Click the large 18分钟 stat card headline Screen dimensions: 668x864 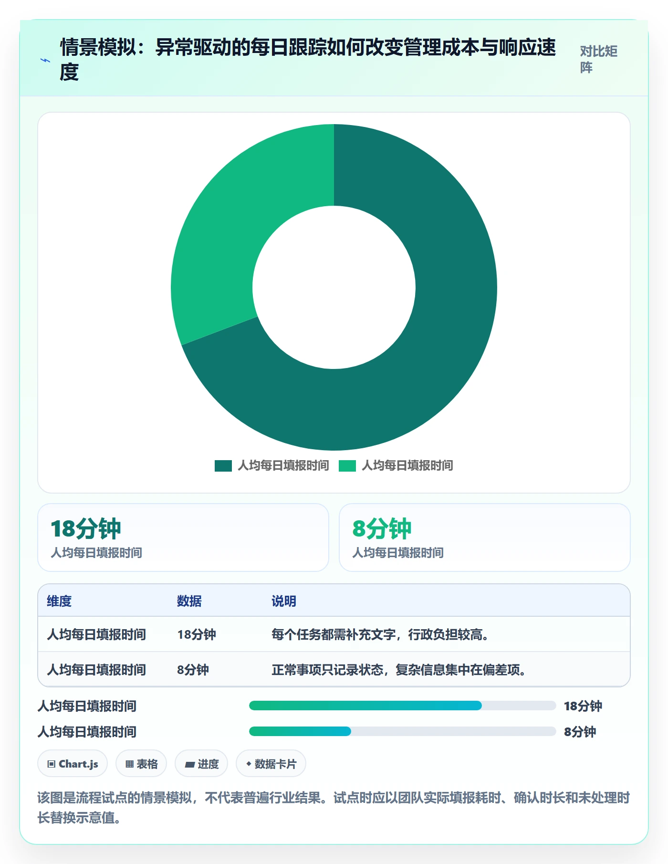point(86,528)
